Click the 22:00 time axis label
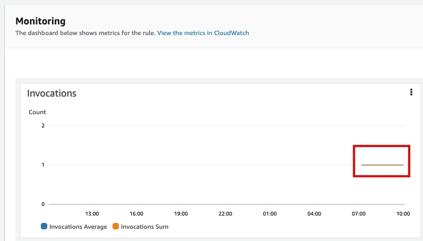Screen dimensions: 423x241 click(225, 214)
